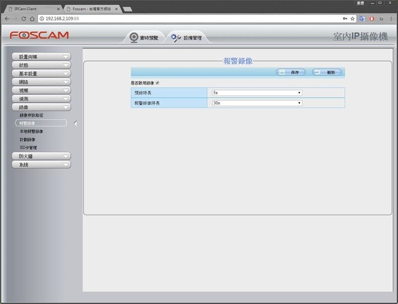Image resolution: width=398 pixels, height=304 pixels.
Task: Click the browser back arrow
Action: 7,18
